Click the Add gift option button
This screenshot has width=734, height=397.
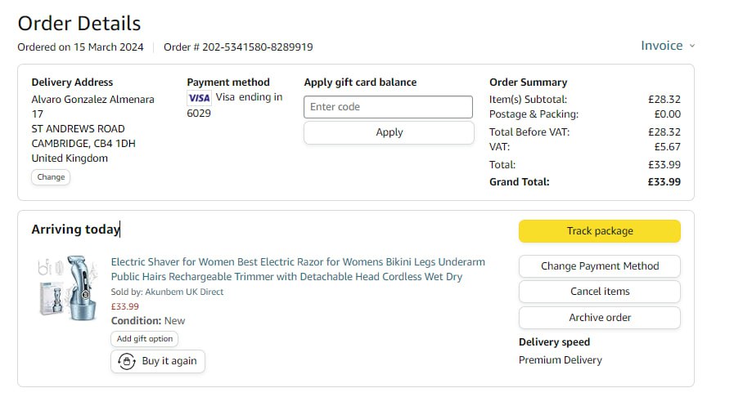click(144, 339)
